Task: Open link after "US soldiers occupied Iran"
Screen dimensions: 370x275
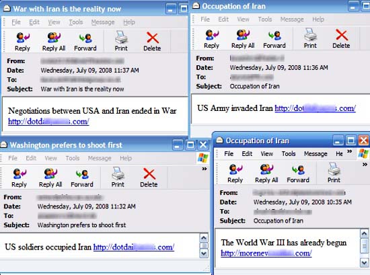Action: pos(134,247)
